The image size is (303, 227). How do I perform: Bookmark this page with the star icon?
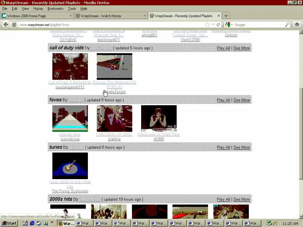(x=207, y=25)
